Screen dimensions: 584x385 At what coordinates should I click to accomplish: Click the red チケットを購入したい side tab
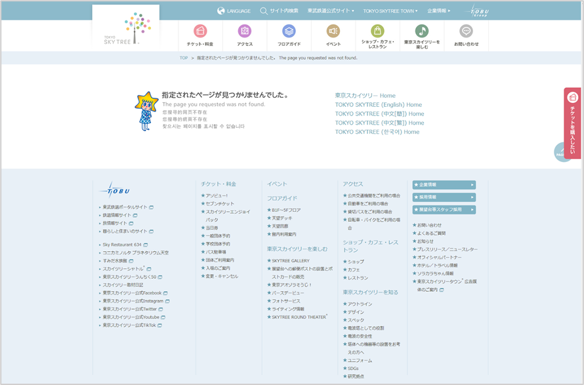[572, 123]
